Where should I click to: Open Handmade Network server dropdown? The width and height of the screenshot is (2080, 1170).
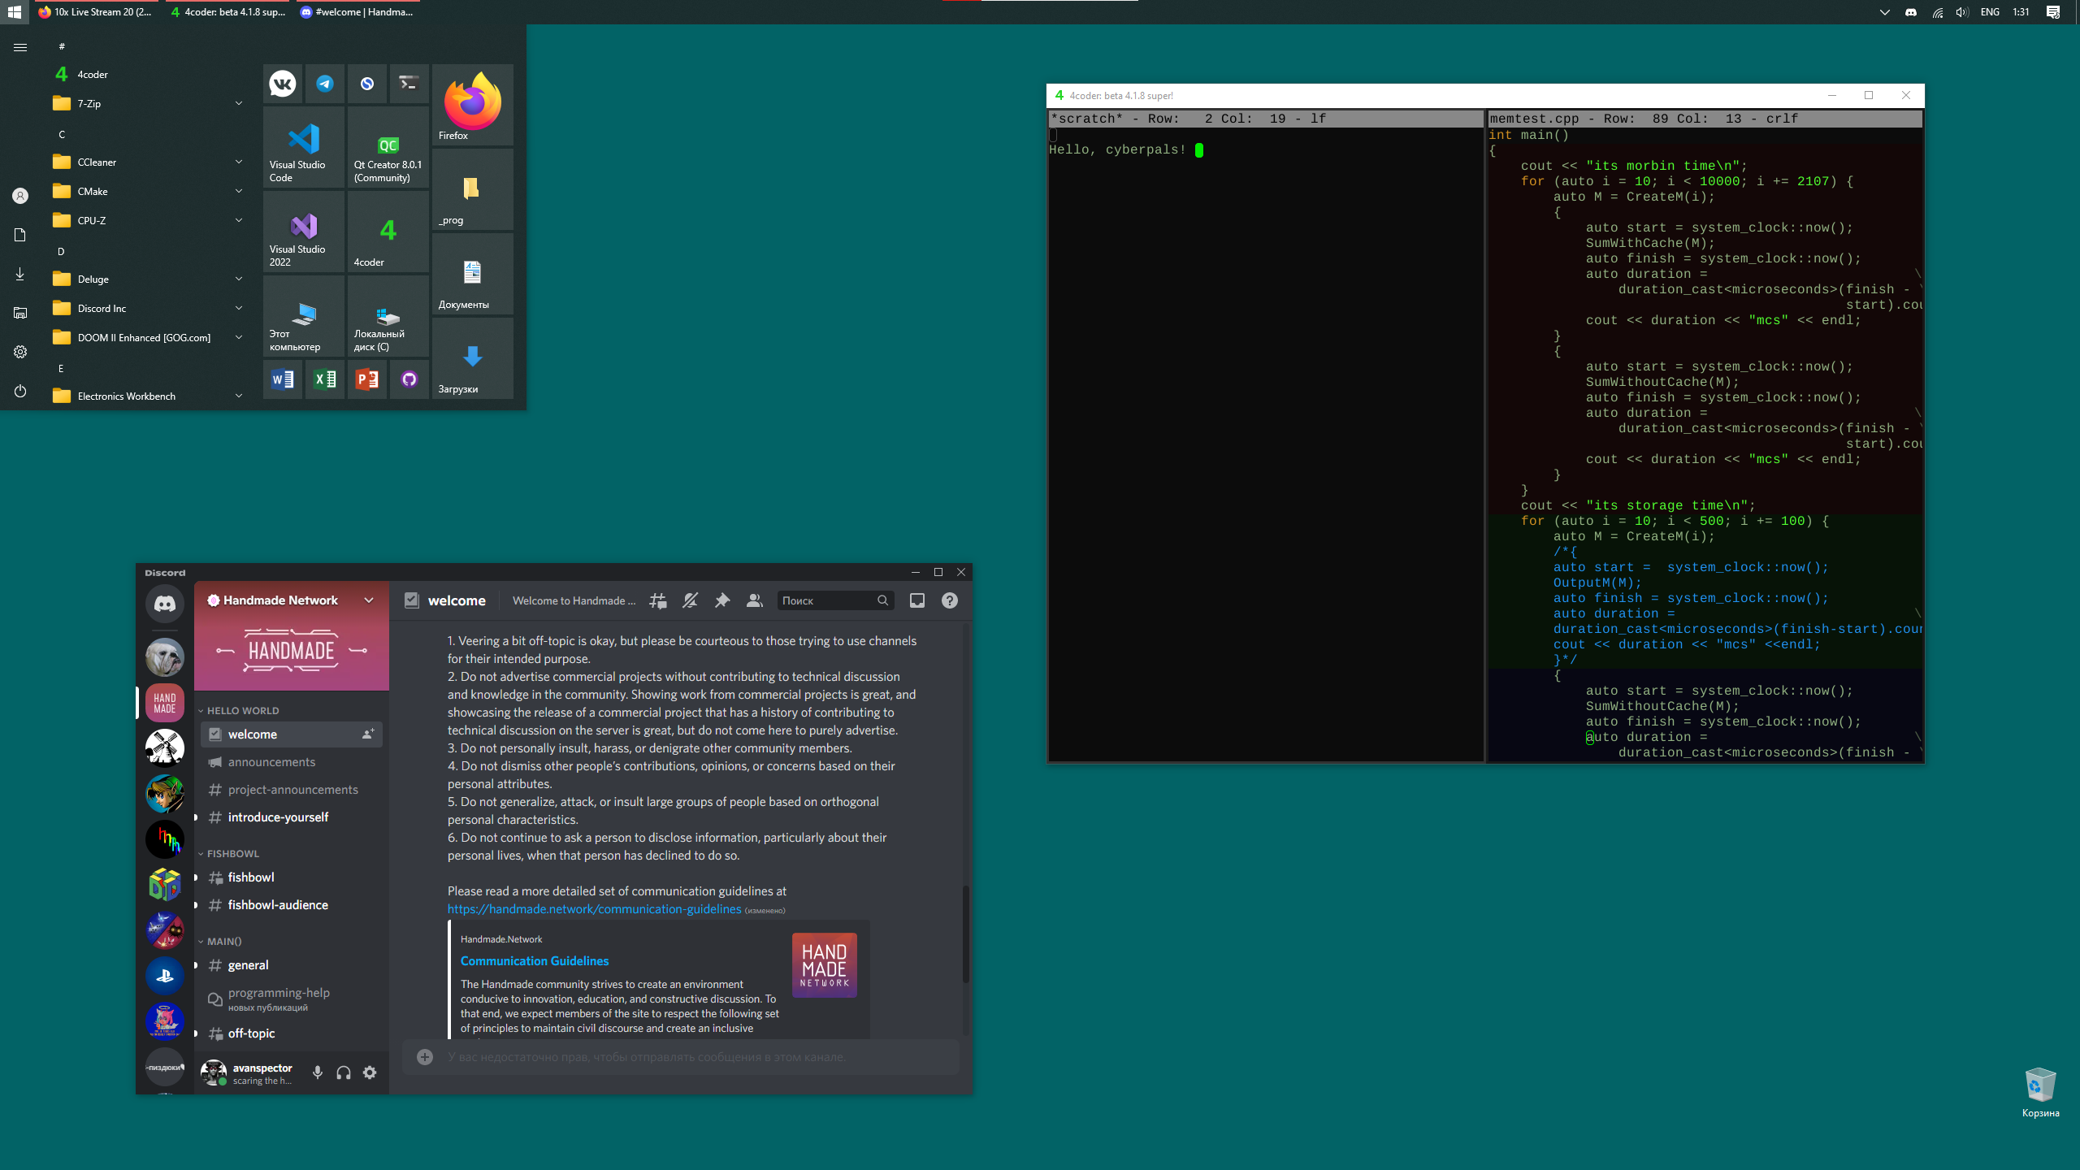(x=369, y=600)
